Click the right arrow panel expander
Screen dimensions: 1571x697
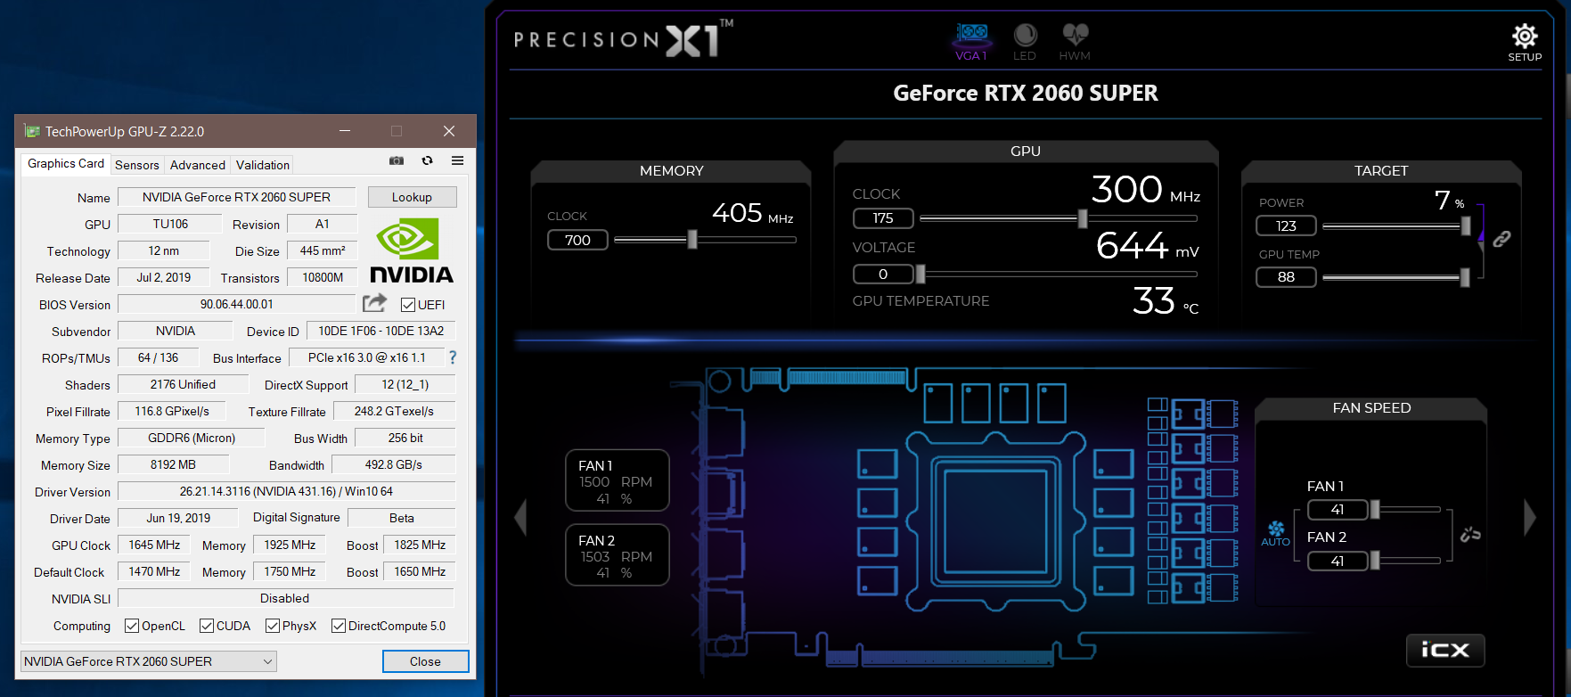(x=1530, y=517)
